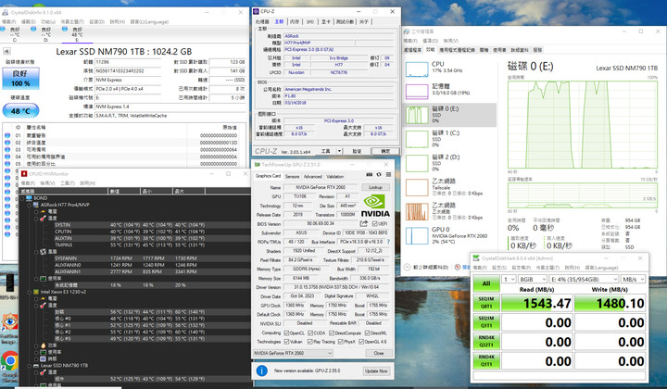667x389 pixels.
Task: Click the Lookup button in GPU-Z
Action: pyautogui.click(x=375, y=187)
